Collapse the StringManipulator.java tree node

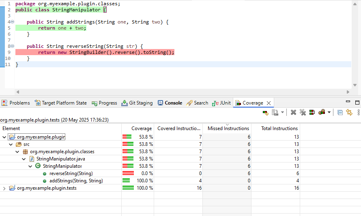24,159
